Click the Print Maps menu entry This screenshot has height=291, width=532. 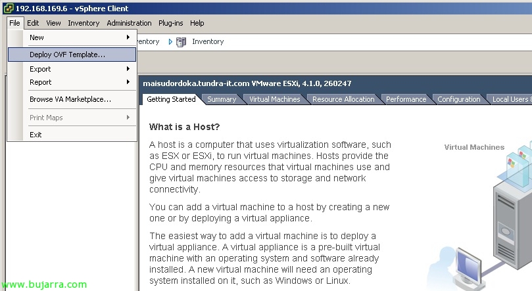[x=72, y=118]
